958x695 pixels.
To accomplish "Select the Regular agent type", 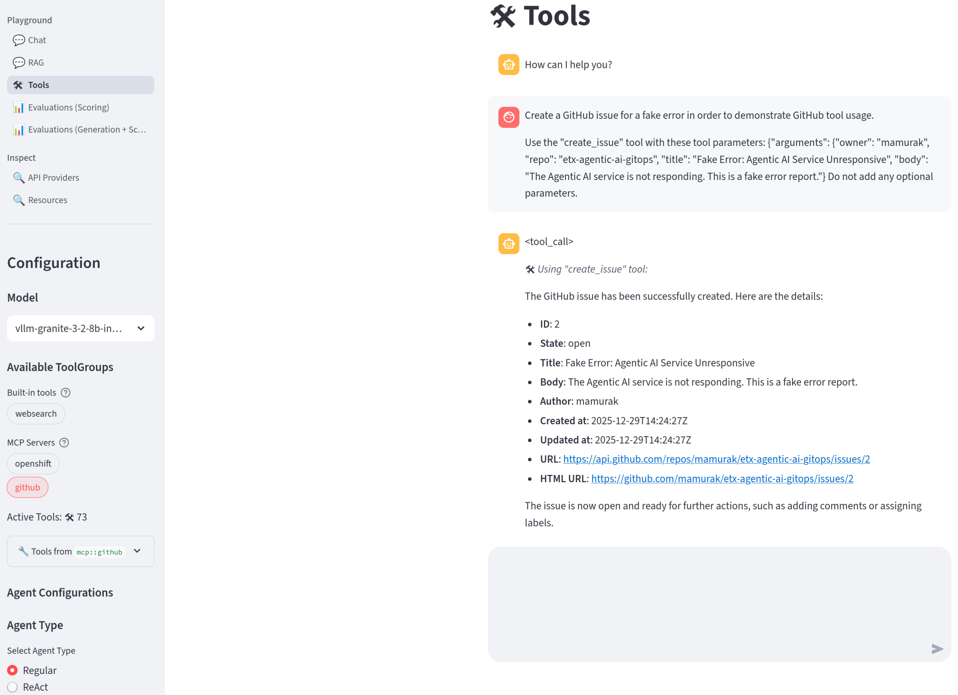I will pos(12,670).
